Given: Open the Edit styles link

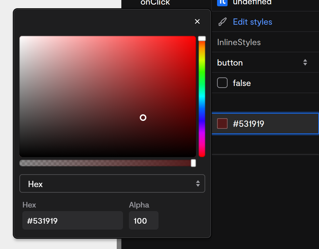Looking at the screenshot, I should point(253,22).
